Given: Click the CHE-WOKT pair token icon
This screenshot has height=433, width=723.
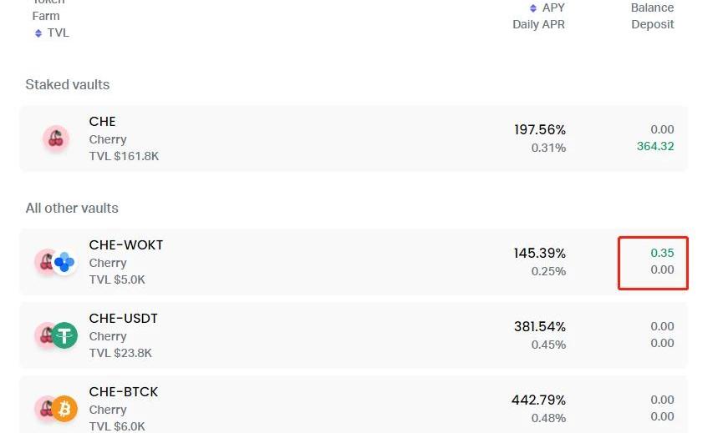Looking at the screenshot, I should coord(55,262).
